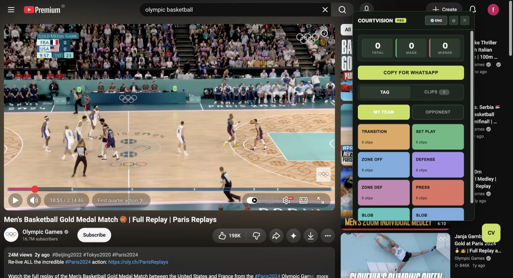Switch to the TAG tab
The height and width of the screenshot is (278, 513).
pyautogui.click(x=385, y=92)
